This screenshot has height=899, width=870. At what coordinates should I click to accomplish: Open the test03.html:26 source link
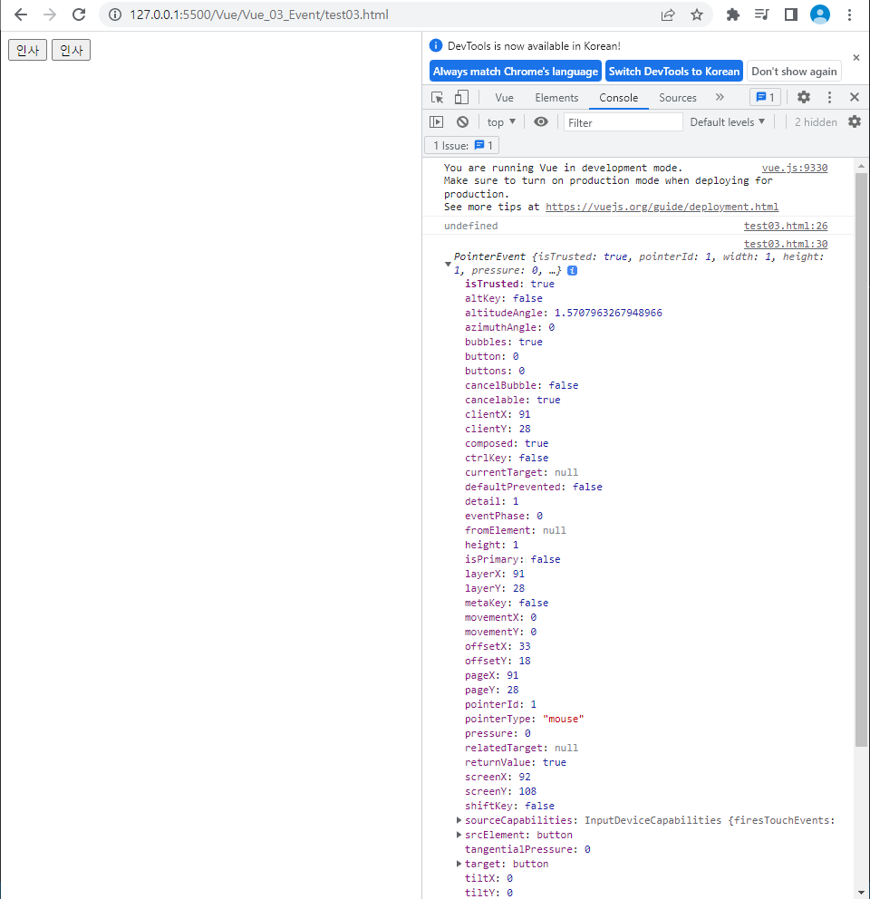tap(786, 226)
